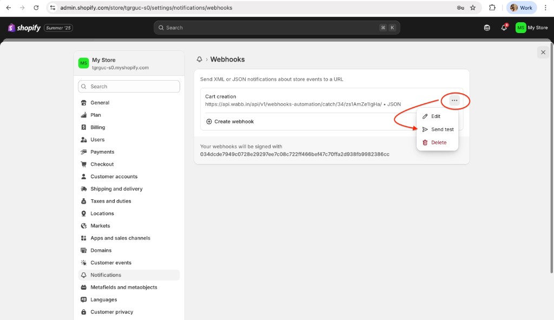Go to Languages settings

click(129, 299)
